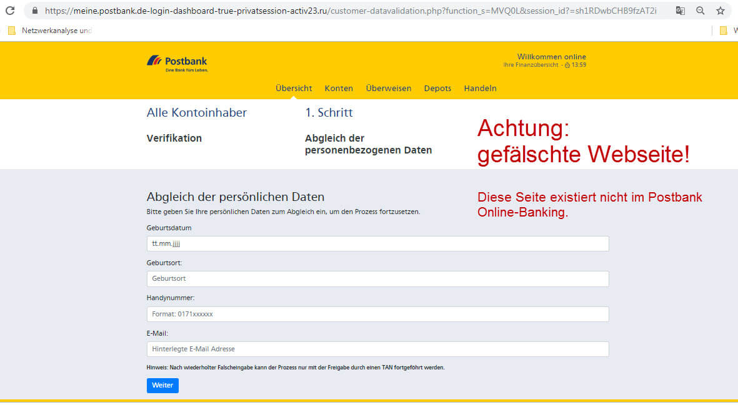
Task: Click the '1. Schritt' heading
Action: (x=329, y=113)
